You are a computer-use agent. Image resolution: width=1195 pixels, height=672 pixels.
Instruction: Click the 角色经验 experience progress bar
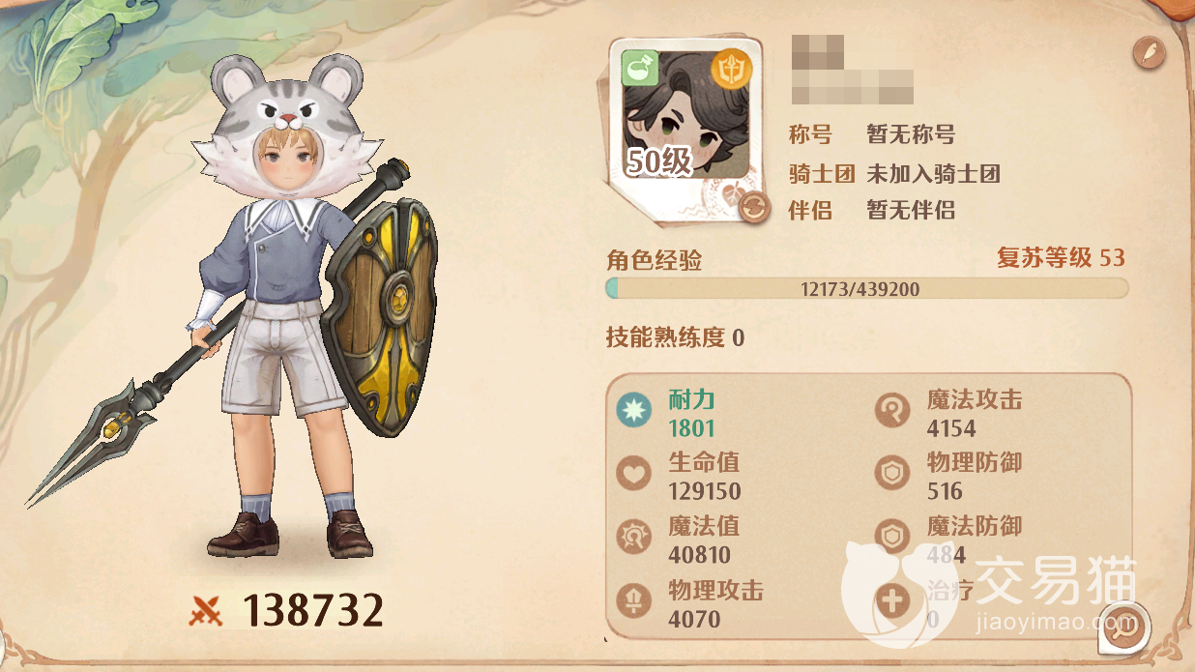click(x=866, y=288)
